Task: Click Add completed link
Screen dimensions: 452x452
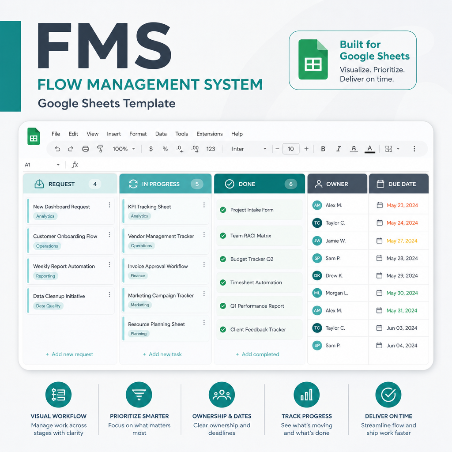Action: 257,354
